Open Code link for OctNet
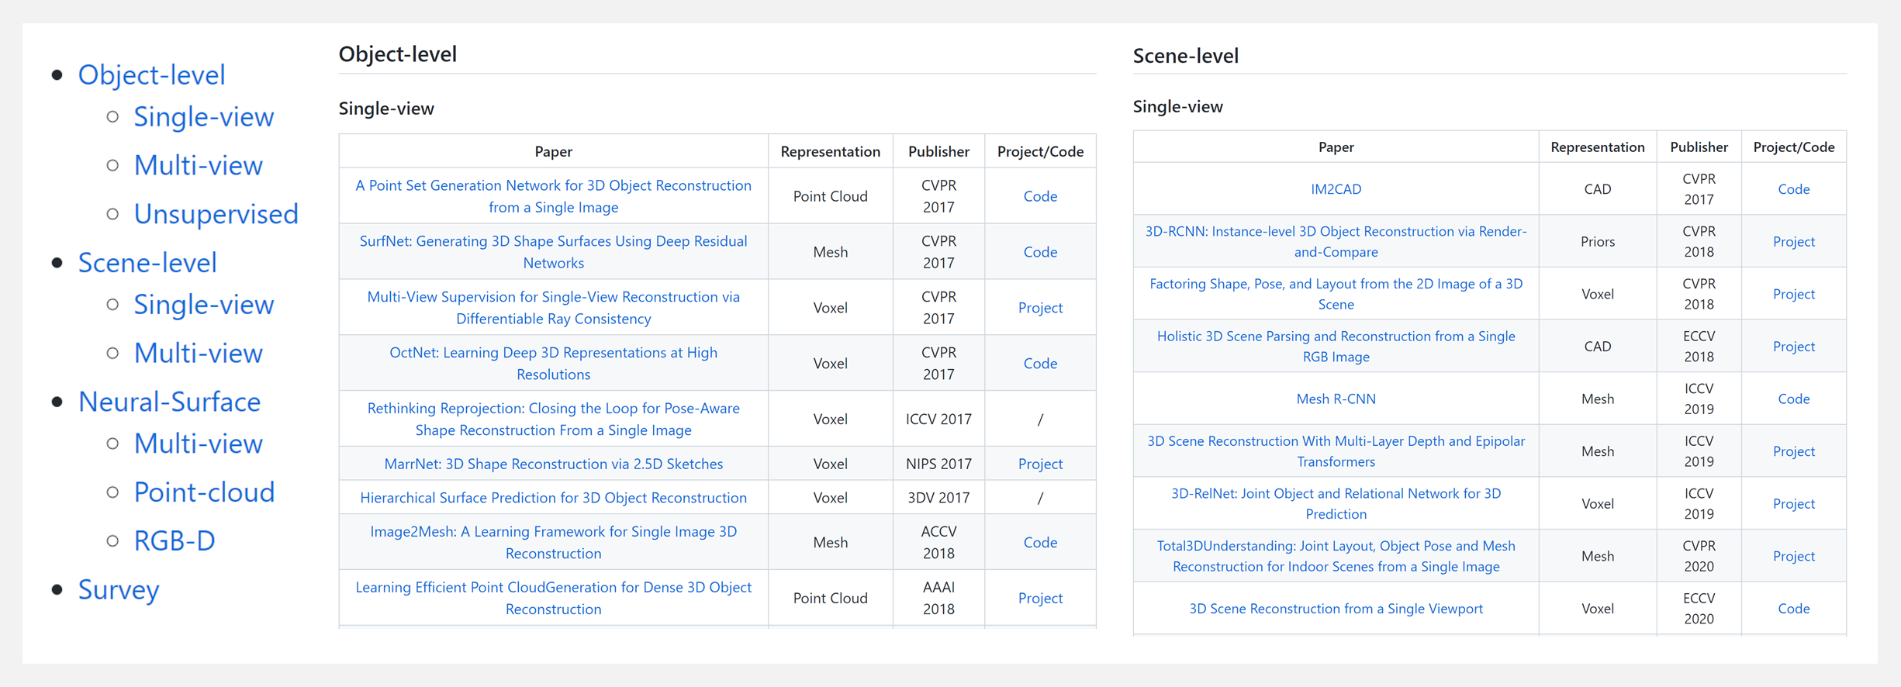The width and height of the screenshot is (1901, 687). pyautogui.click(x=1040, y=364)
